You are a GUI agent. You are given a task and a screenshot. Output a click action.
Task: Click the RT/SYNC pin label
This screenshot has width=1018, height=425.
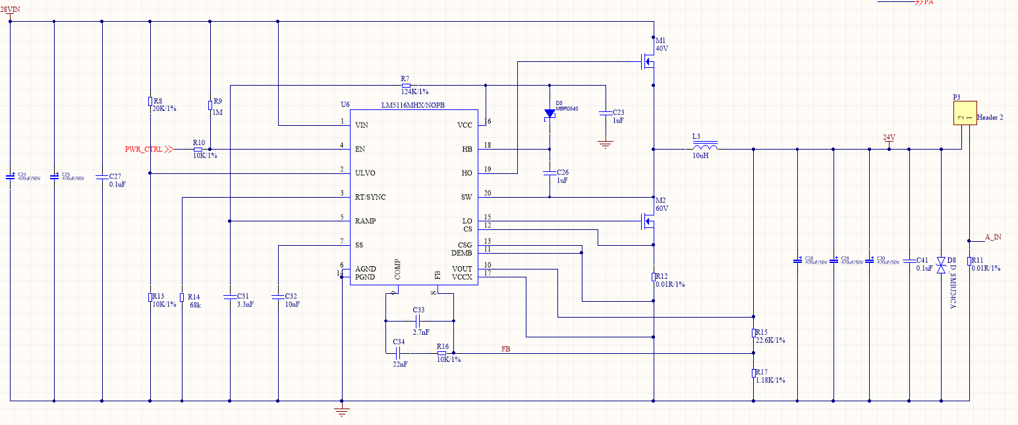pos(371,197)
